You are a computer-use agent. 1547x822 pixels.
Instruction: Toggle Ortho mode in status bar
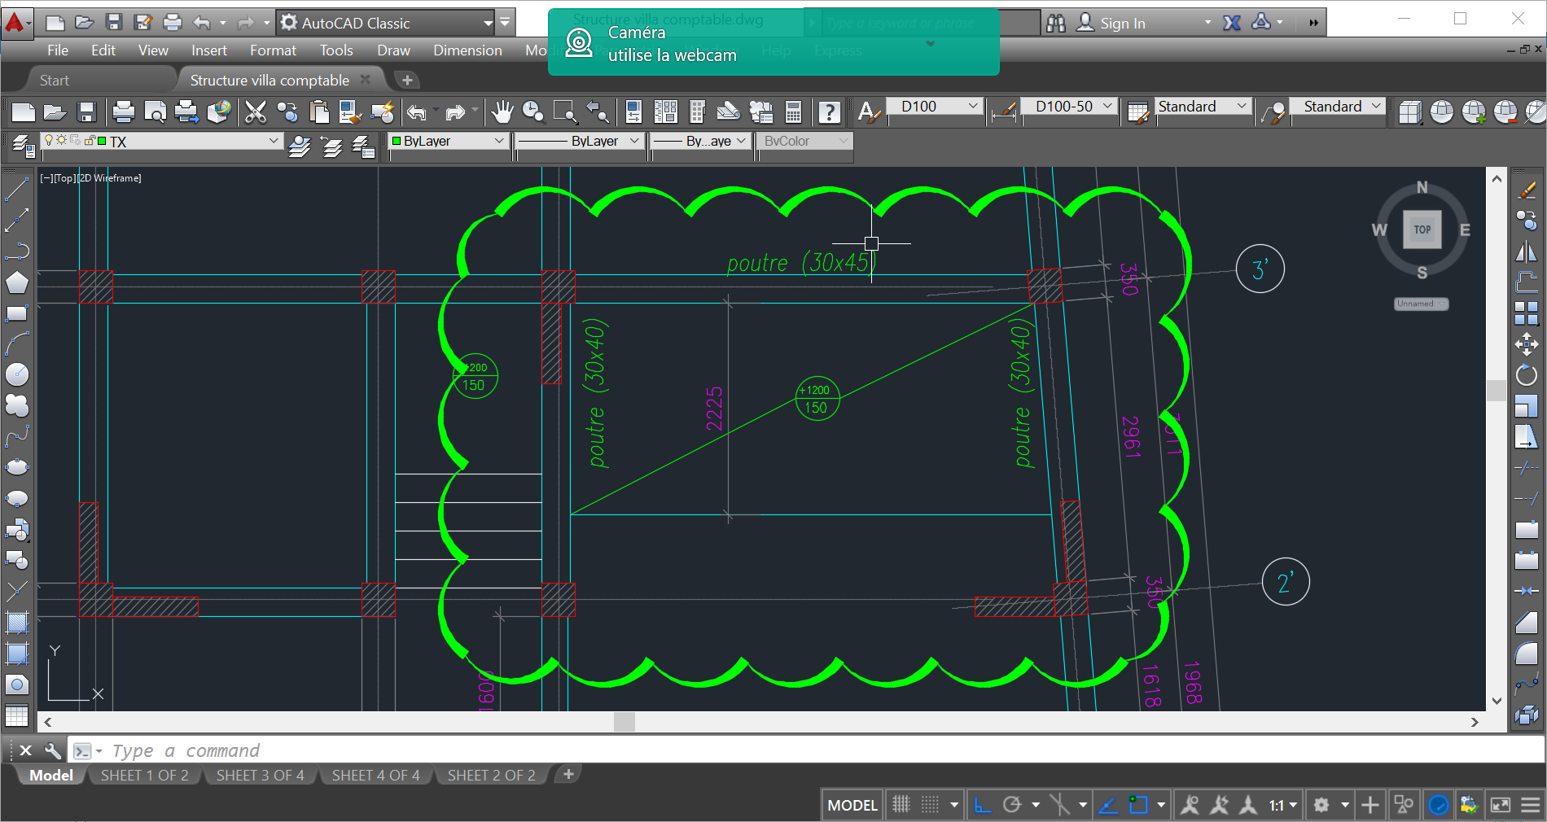point(983,805)
